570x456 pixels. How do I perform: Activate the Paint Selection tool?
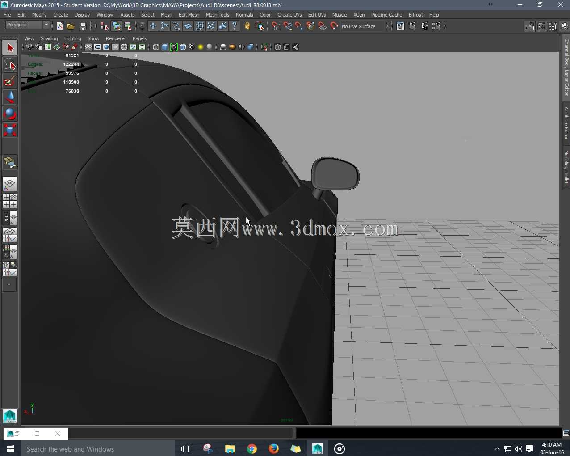tap(10, 81)
